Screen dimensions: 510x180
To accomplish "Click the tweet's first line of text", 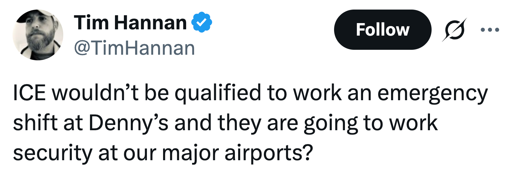I will click(250, 93).
